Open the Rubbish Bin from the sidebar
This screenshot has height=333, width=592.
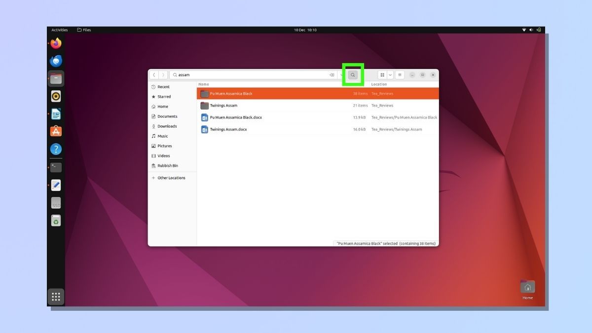pos(167,166)
